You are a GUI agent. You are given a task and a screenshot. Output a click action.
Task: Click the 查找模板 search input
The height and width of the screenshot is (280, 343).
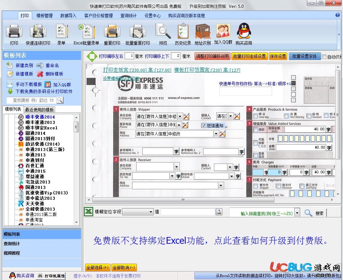click(31, 100)
